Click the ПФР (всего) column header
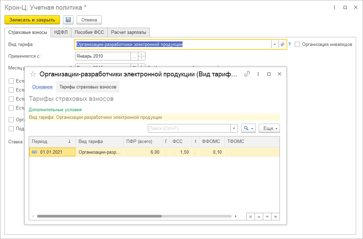The image size is (363, 239). pyautogui.click(x=143, y=142)
